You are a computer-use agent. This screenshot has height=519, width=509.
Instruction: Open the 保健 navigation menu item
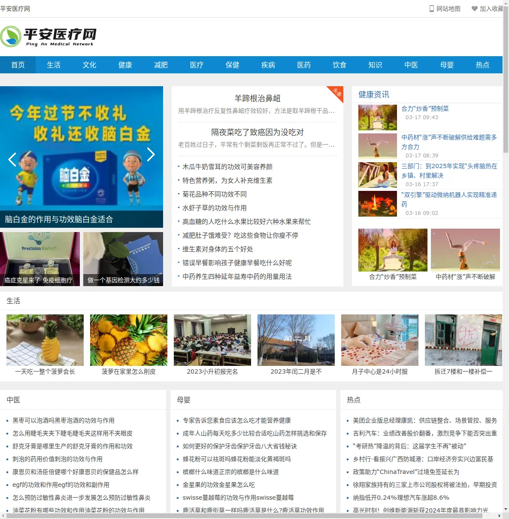click(x=233, y=65)
